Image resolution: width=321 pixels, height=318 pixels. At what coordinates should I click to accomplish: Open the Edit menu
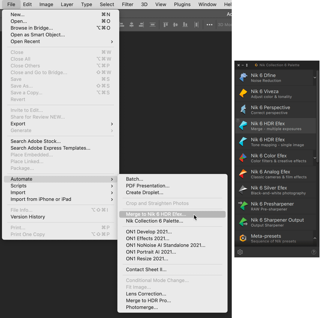[27, 4]
